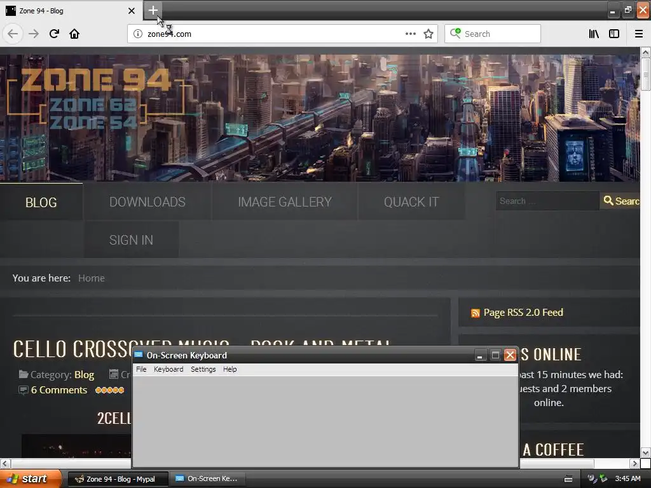Go forward to next page
The image size is (651, 488).
click(34, 34)
